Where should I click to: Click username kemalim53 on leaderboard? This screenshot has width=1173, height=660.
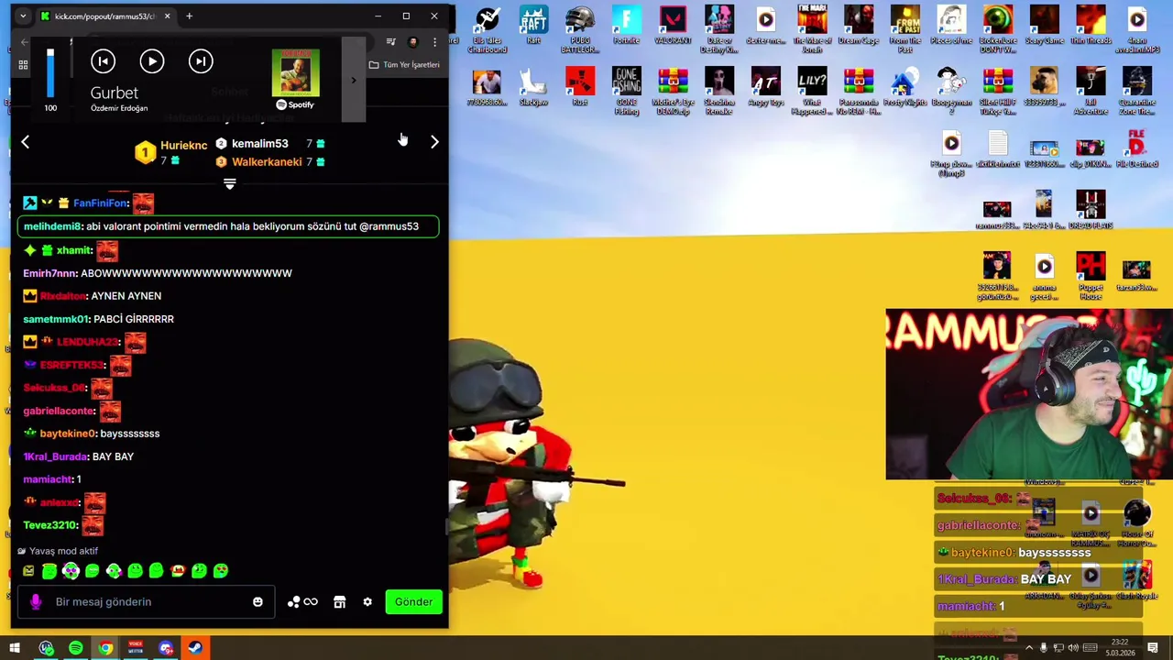click(259, 143)
